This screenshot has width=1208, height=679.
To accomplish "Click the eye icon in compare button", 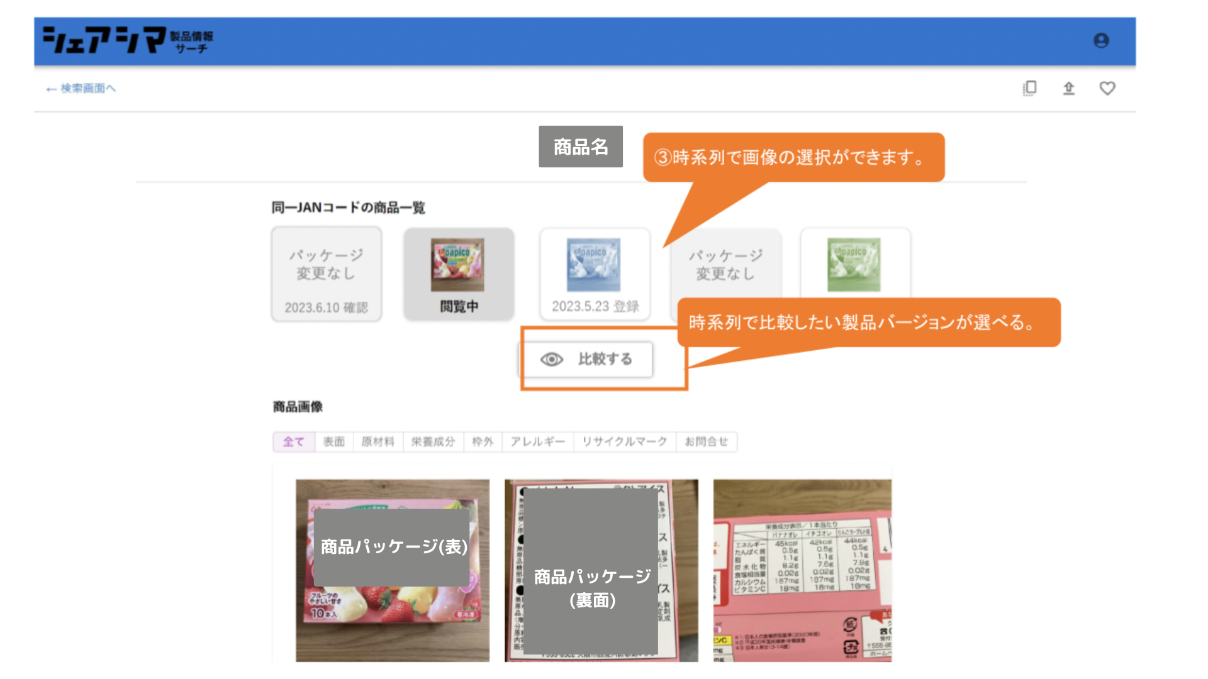I will tap(552, 359).
